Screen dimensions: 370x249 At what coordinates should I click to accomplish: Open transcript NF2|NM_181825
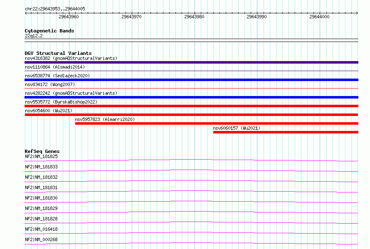41,156
